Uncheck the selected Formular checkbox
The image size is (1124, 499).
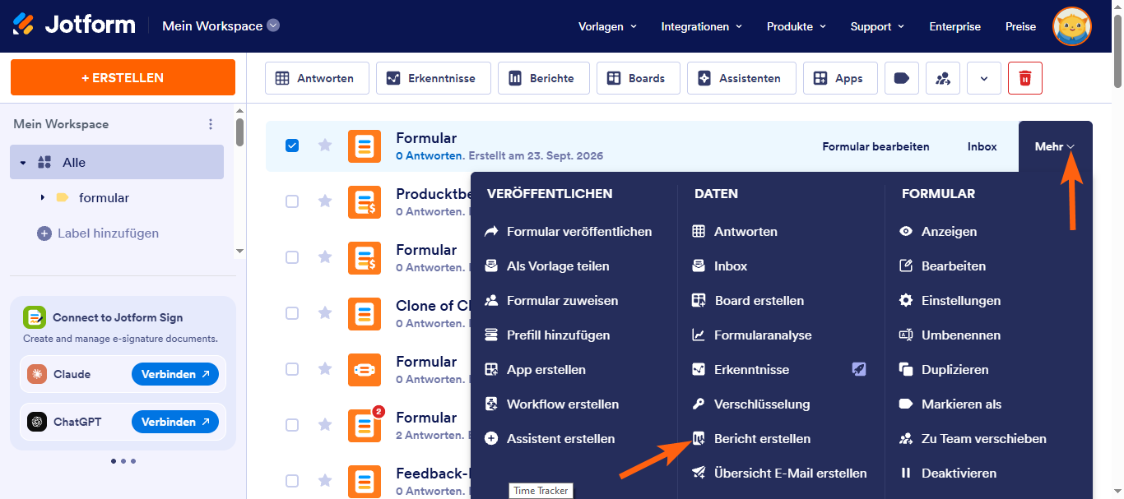point(292,146)
